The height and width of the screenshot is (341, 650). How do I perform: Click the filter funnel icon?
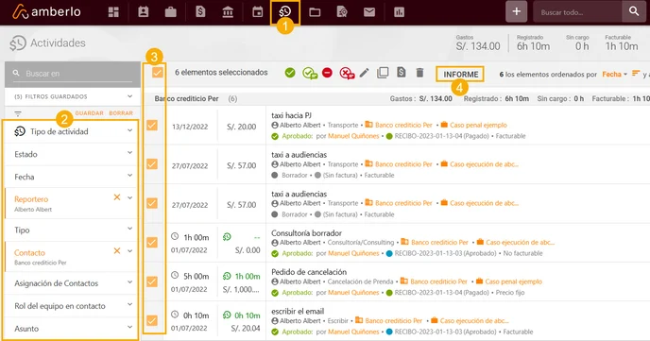[18, 113]
